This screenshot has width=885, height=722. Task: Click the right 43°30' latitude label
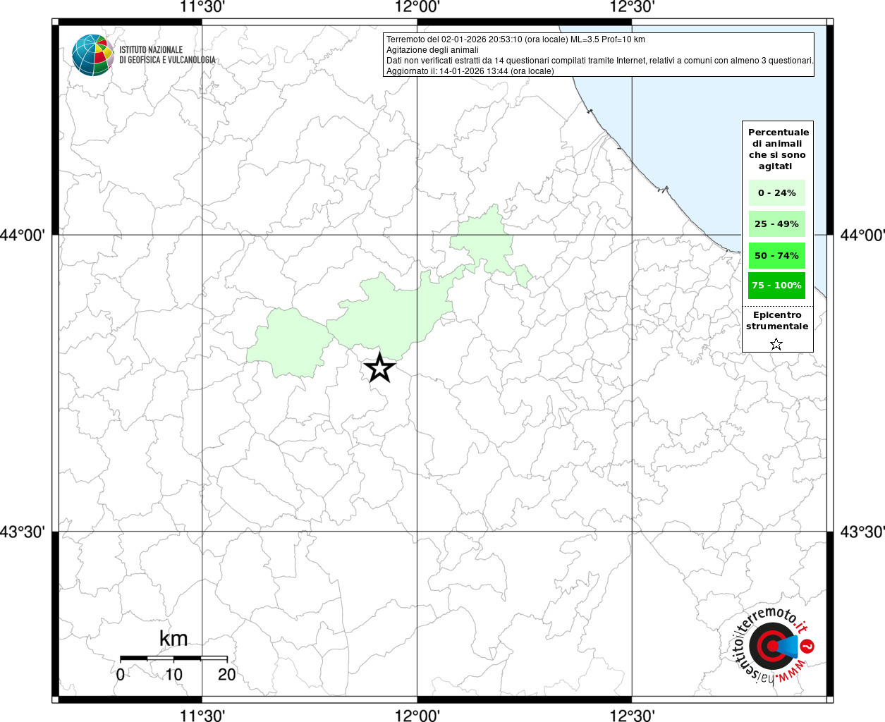(862, 532)
